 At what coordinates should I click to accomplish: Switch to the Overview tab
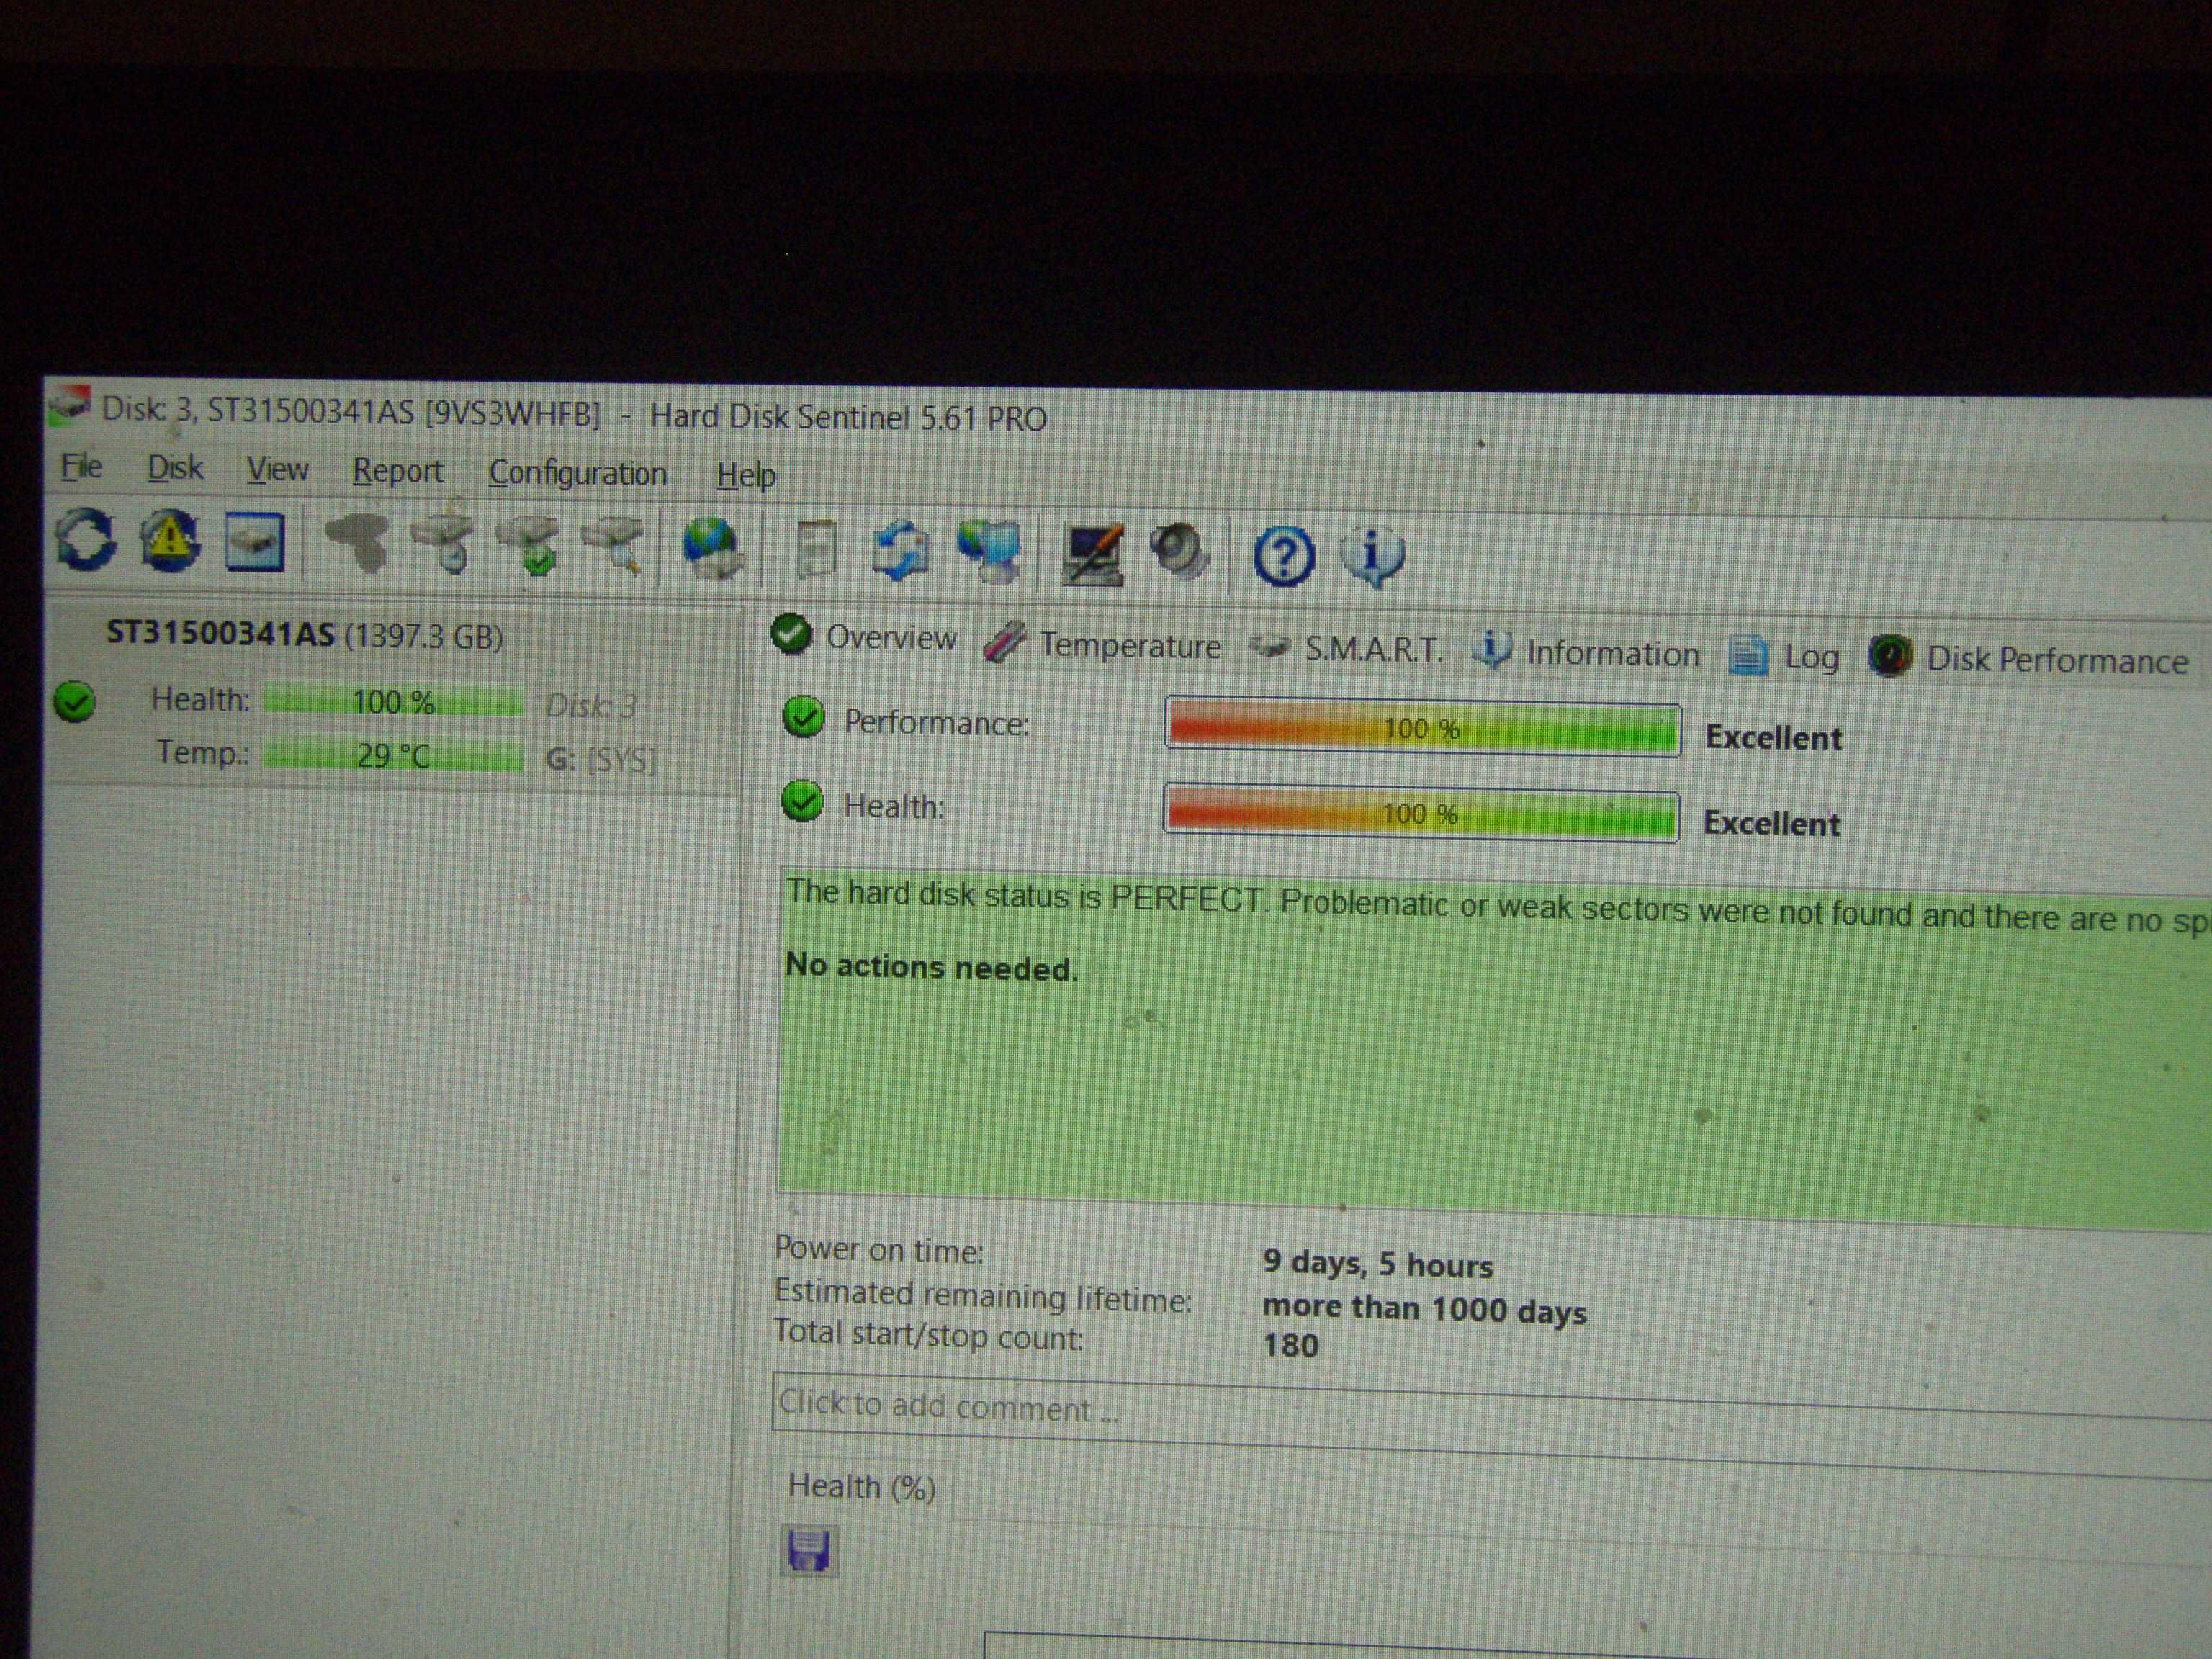tap(866, 637)
